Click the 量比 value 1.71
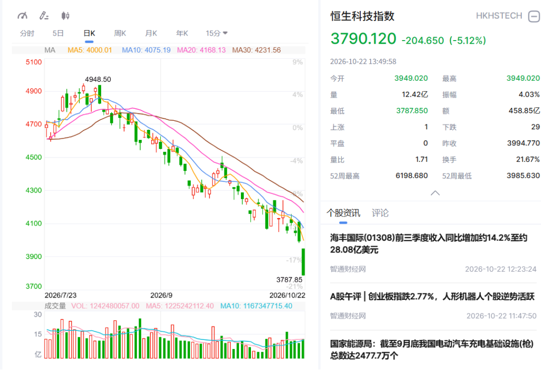Screen dimensions: 541x370 [x=422, y=159]
